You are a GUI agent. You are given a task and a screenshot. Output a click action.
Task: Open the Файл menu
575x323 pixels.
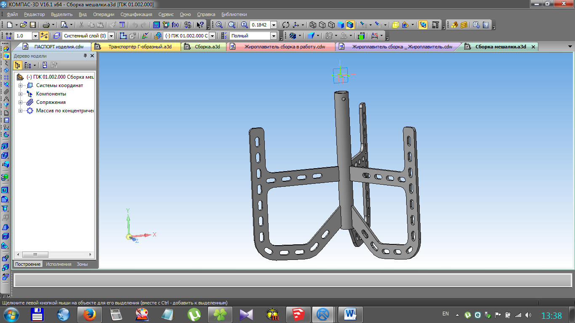point(12,14)
